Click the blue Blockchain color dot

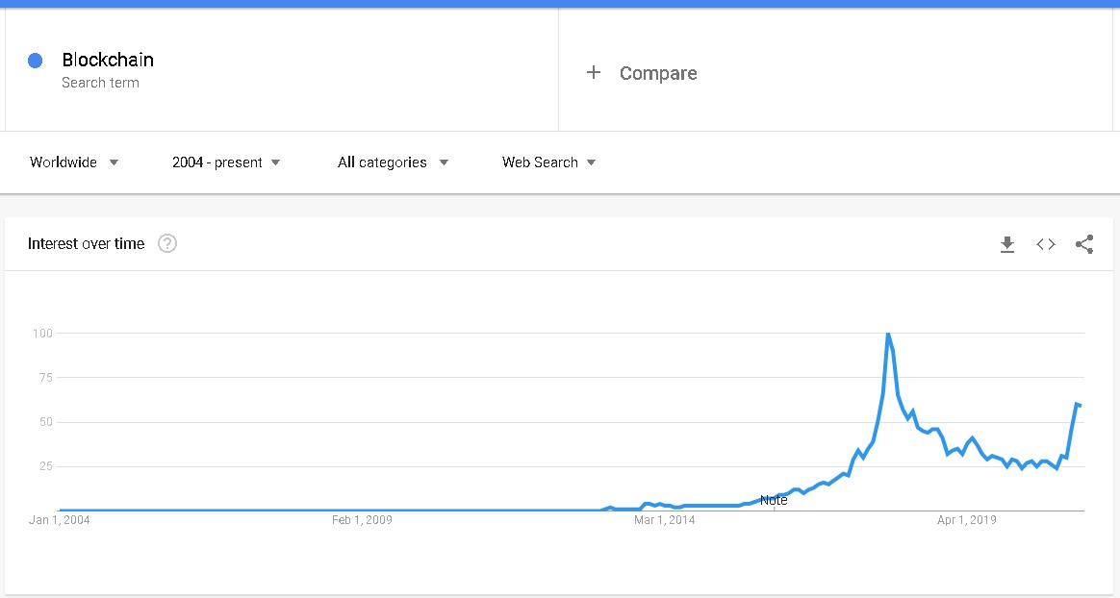pos(35,61)
